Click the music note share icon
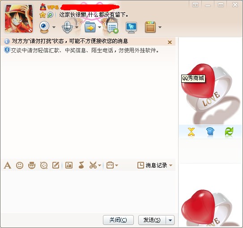The height and width of the screenshot is (228, 243). (81, 165)
